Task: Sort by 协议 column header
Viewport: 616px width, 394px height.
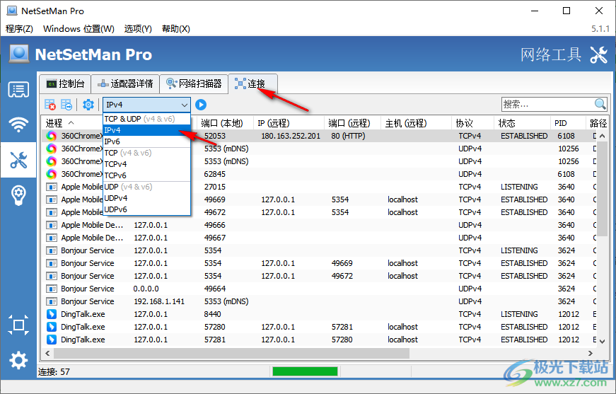Action: tap(472, 123)
